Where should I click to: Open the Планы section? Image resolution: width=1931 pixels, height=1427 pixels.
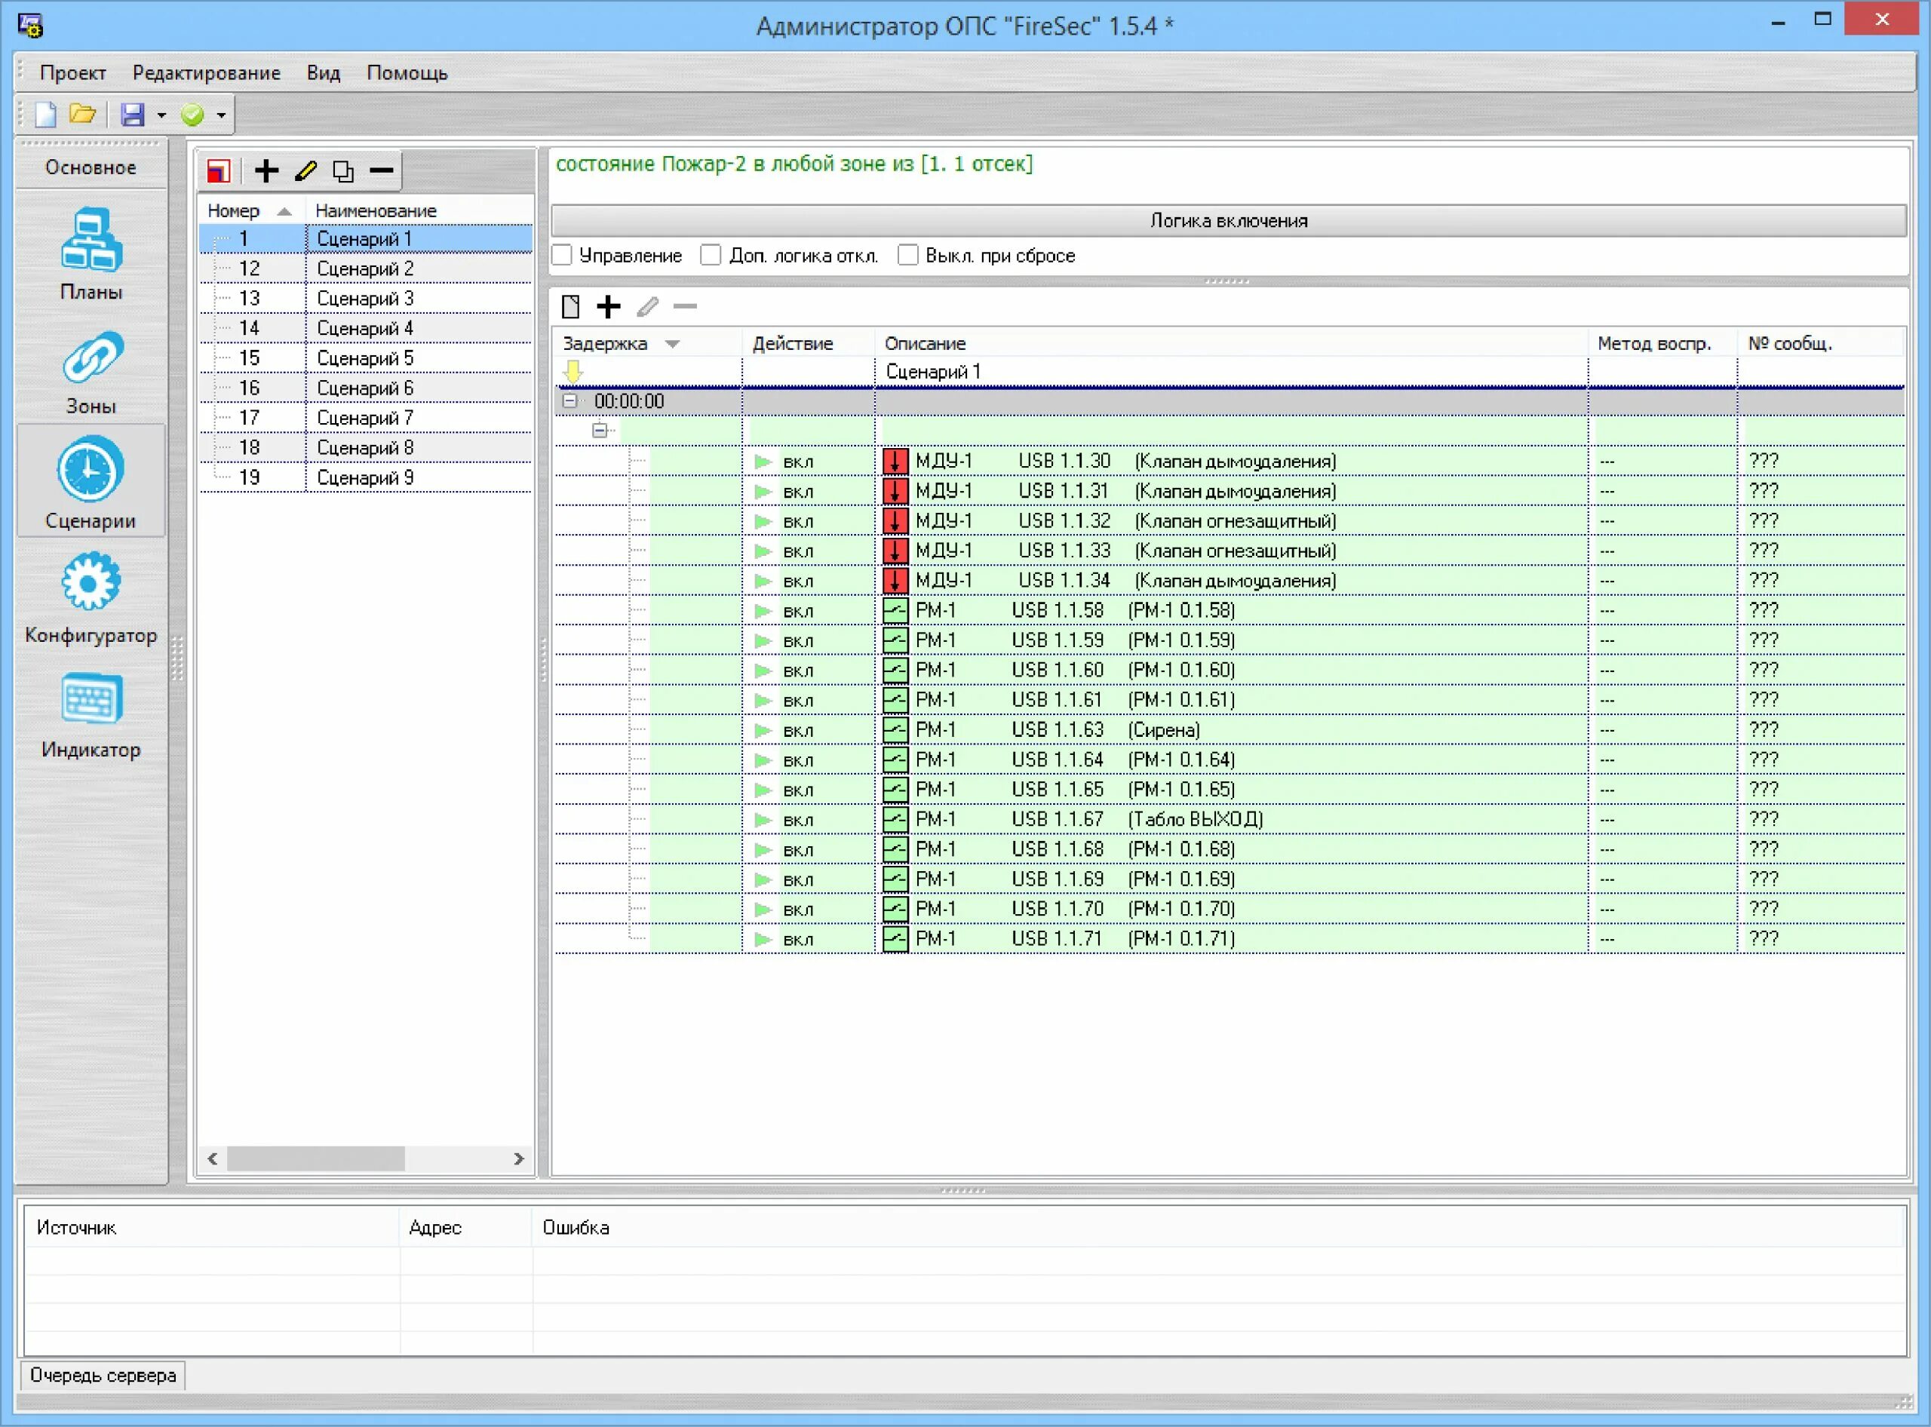point(91,254)
